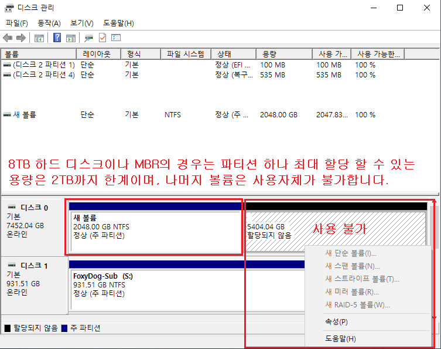
Task: Click the 주 파티션 legend label
Action: pos(86,328)
